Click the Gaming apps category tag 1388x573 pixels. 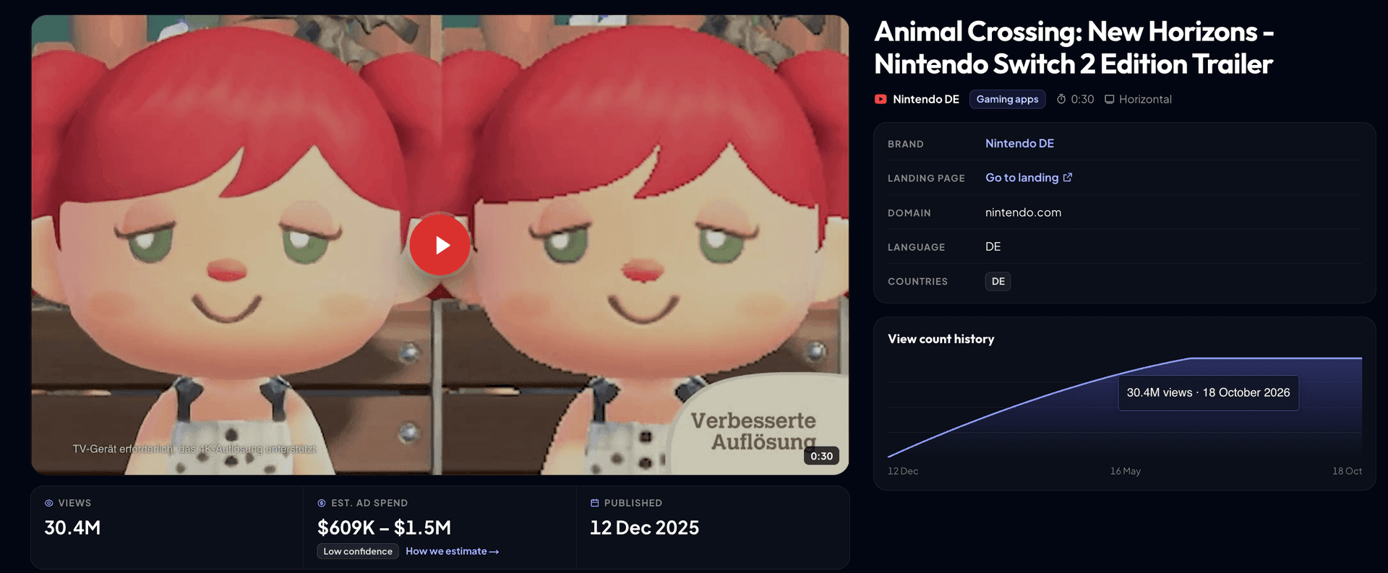(1007, 99)
